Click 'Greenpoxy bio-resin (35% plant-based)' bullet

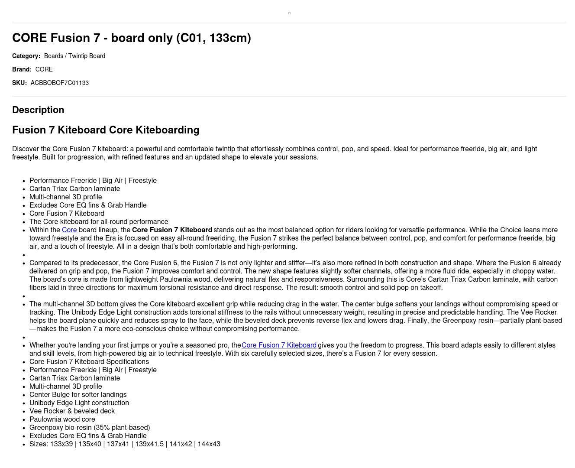click(90, 428)
